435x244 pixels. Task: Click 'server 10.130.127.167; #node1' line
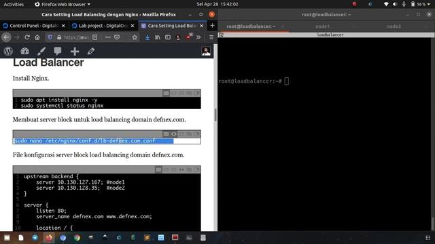[x=80, y=182]
